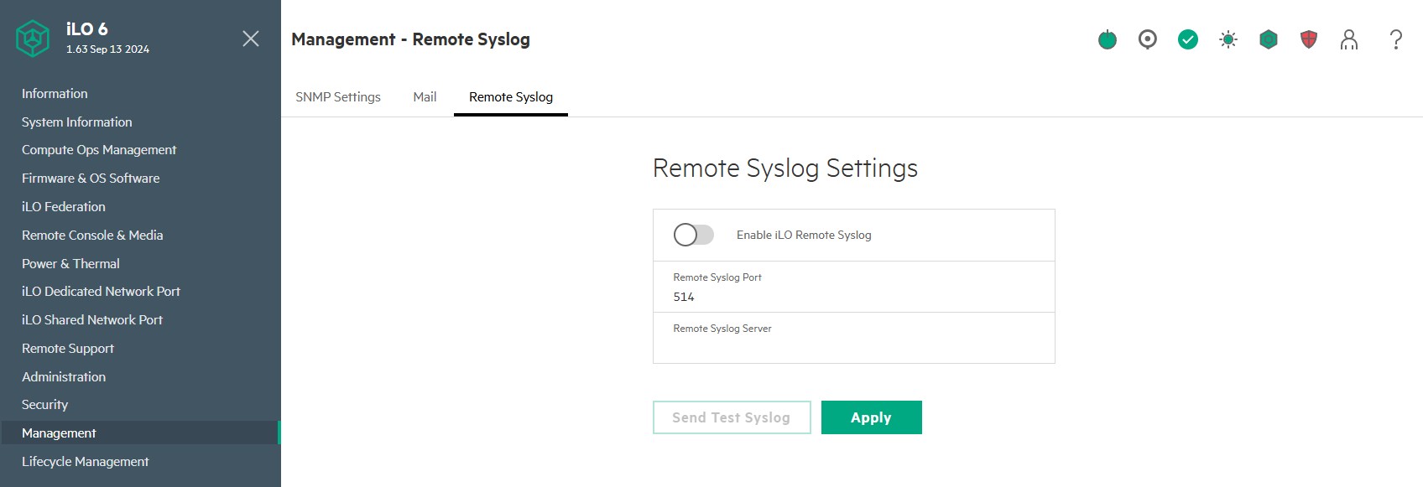This screenshot has width=1423, height=487.
Task: Open the user account icon menu
Action: 1349,39
